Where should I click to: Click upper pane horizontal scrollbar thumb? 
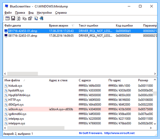click(22, 74)
